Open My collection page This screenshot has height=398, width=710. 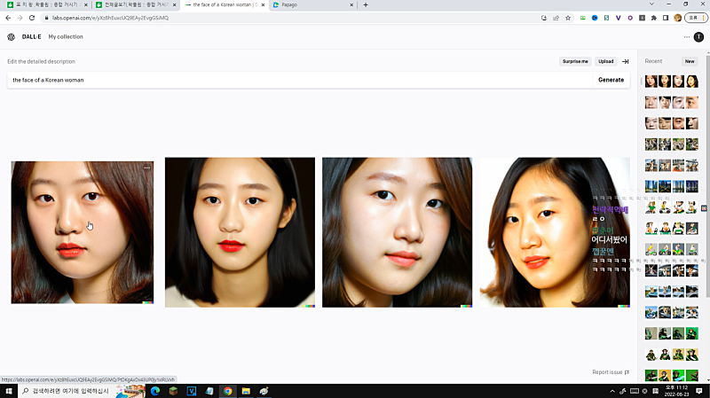pyautogui.click(x=66, y=37)
